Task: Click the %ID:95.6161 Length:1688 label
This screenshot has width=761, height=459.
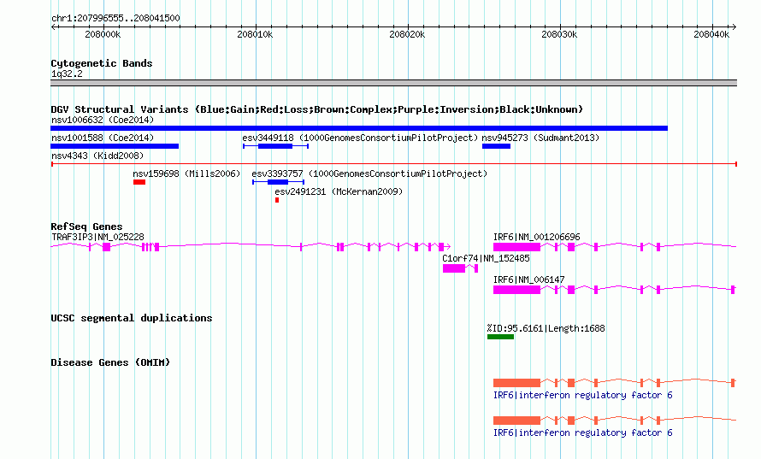Action: pos(546,328)
